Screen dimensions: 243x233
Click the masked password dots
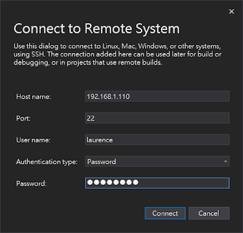click(113, 183)
